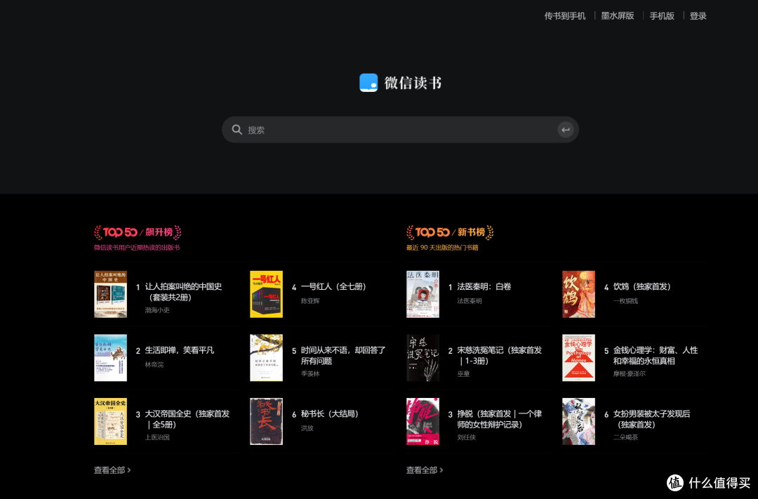This screenshot has height=499, width=758.
Task: Click author name 季羡林
Action: coord(310,374)
